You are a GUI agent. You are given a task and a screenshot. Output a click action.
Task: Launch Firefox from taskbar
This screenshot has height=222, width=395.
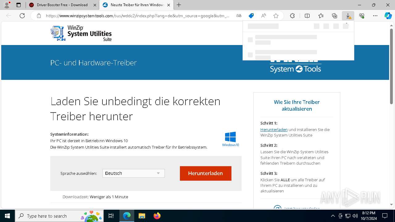point(157,216)
